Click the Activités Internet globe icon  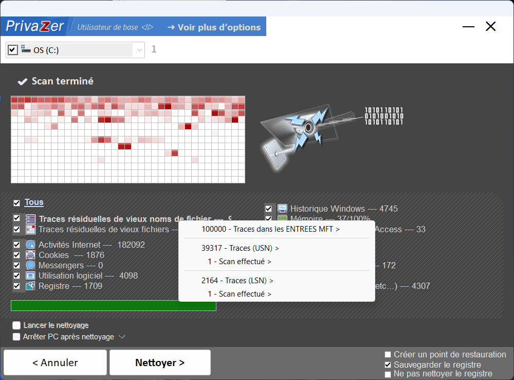30,245
